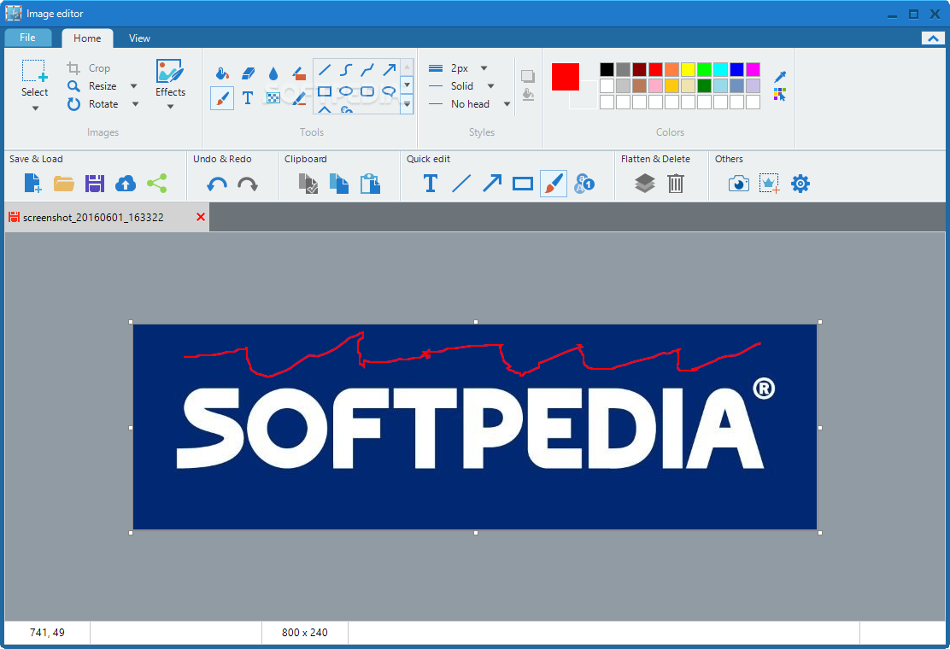Click the large red foreground color swatch
950x649 pixels.
coord(566,77)
